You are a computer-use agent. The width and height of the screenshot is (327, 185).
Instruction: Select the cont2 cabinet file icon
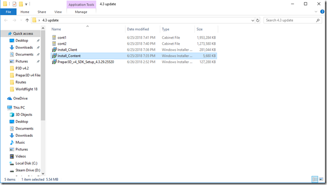[x=54, y=44]
